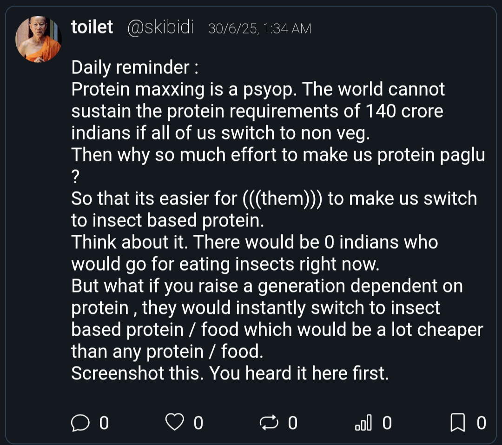
Task: Click the 'Daily reminder :' opening line
Action: (135, 67)
